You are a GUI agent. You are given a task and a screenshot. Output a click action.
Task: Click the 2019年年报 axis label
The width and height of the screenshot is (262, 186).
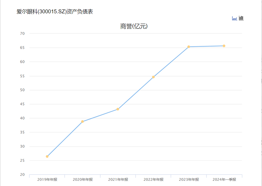[x=47, y=180]
